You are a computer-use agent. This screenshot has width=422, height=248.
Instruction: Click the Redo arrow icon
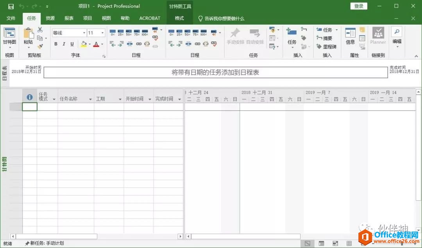click(34, 6)
